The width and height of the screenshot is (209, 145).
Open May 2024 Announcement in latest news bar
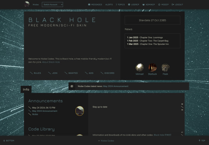coord(116,86)
